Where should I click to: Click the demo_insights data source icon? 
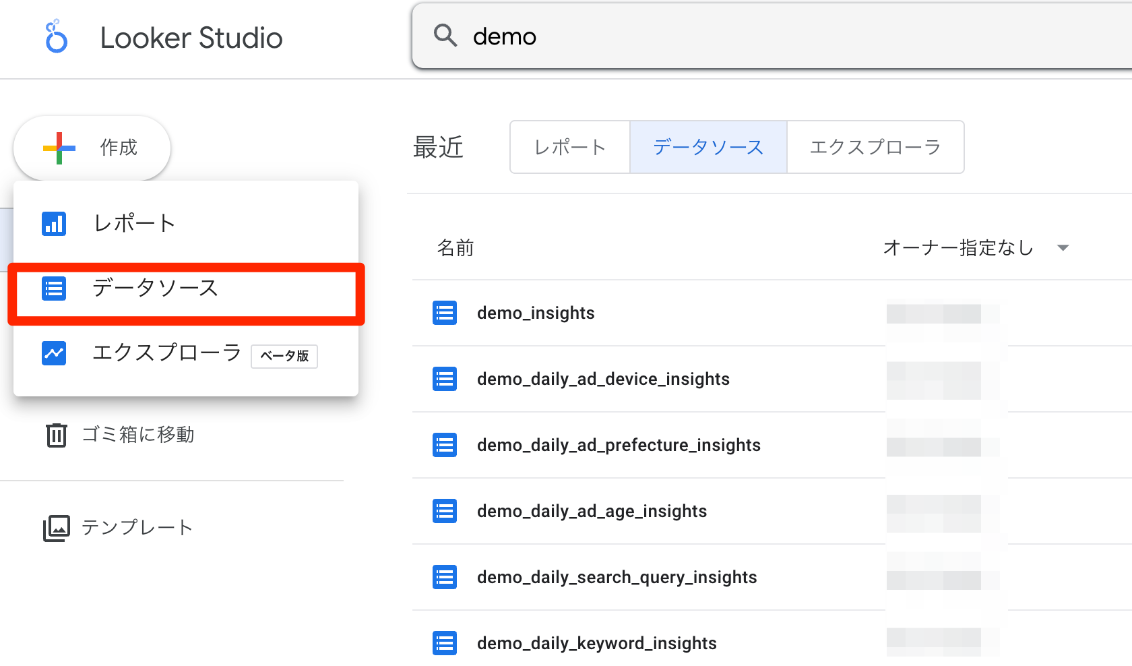[x=445, y=313]
